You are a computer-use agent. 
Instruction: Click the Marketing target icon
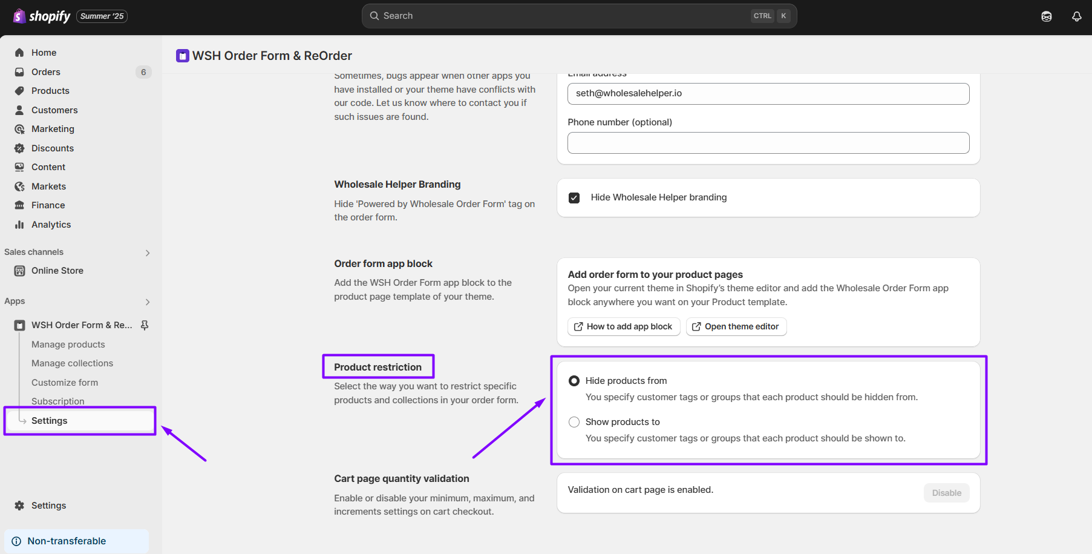click(19, 129)
